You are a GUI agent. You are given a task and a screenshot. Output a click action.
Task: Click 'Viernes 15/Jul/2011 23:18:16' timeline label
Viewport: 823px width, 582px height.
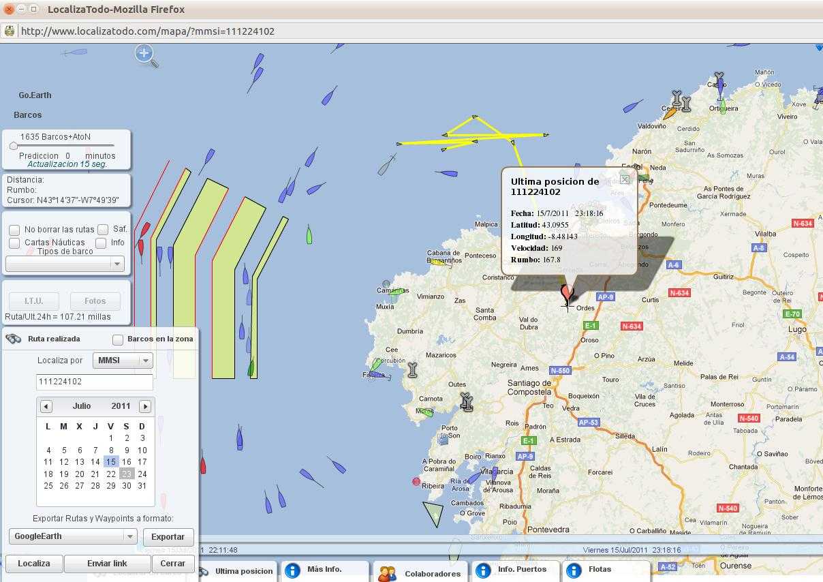coord(632,550)
